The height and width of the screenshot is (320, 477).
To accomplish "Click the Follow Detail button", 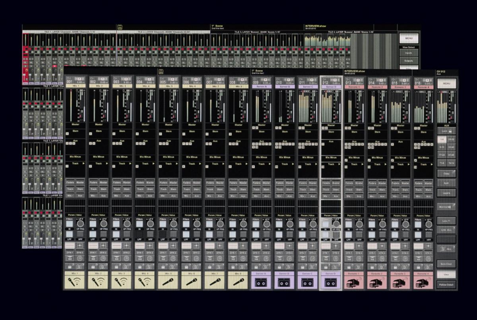I will 447,285.
